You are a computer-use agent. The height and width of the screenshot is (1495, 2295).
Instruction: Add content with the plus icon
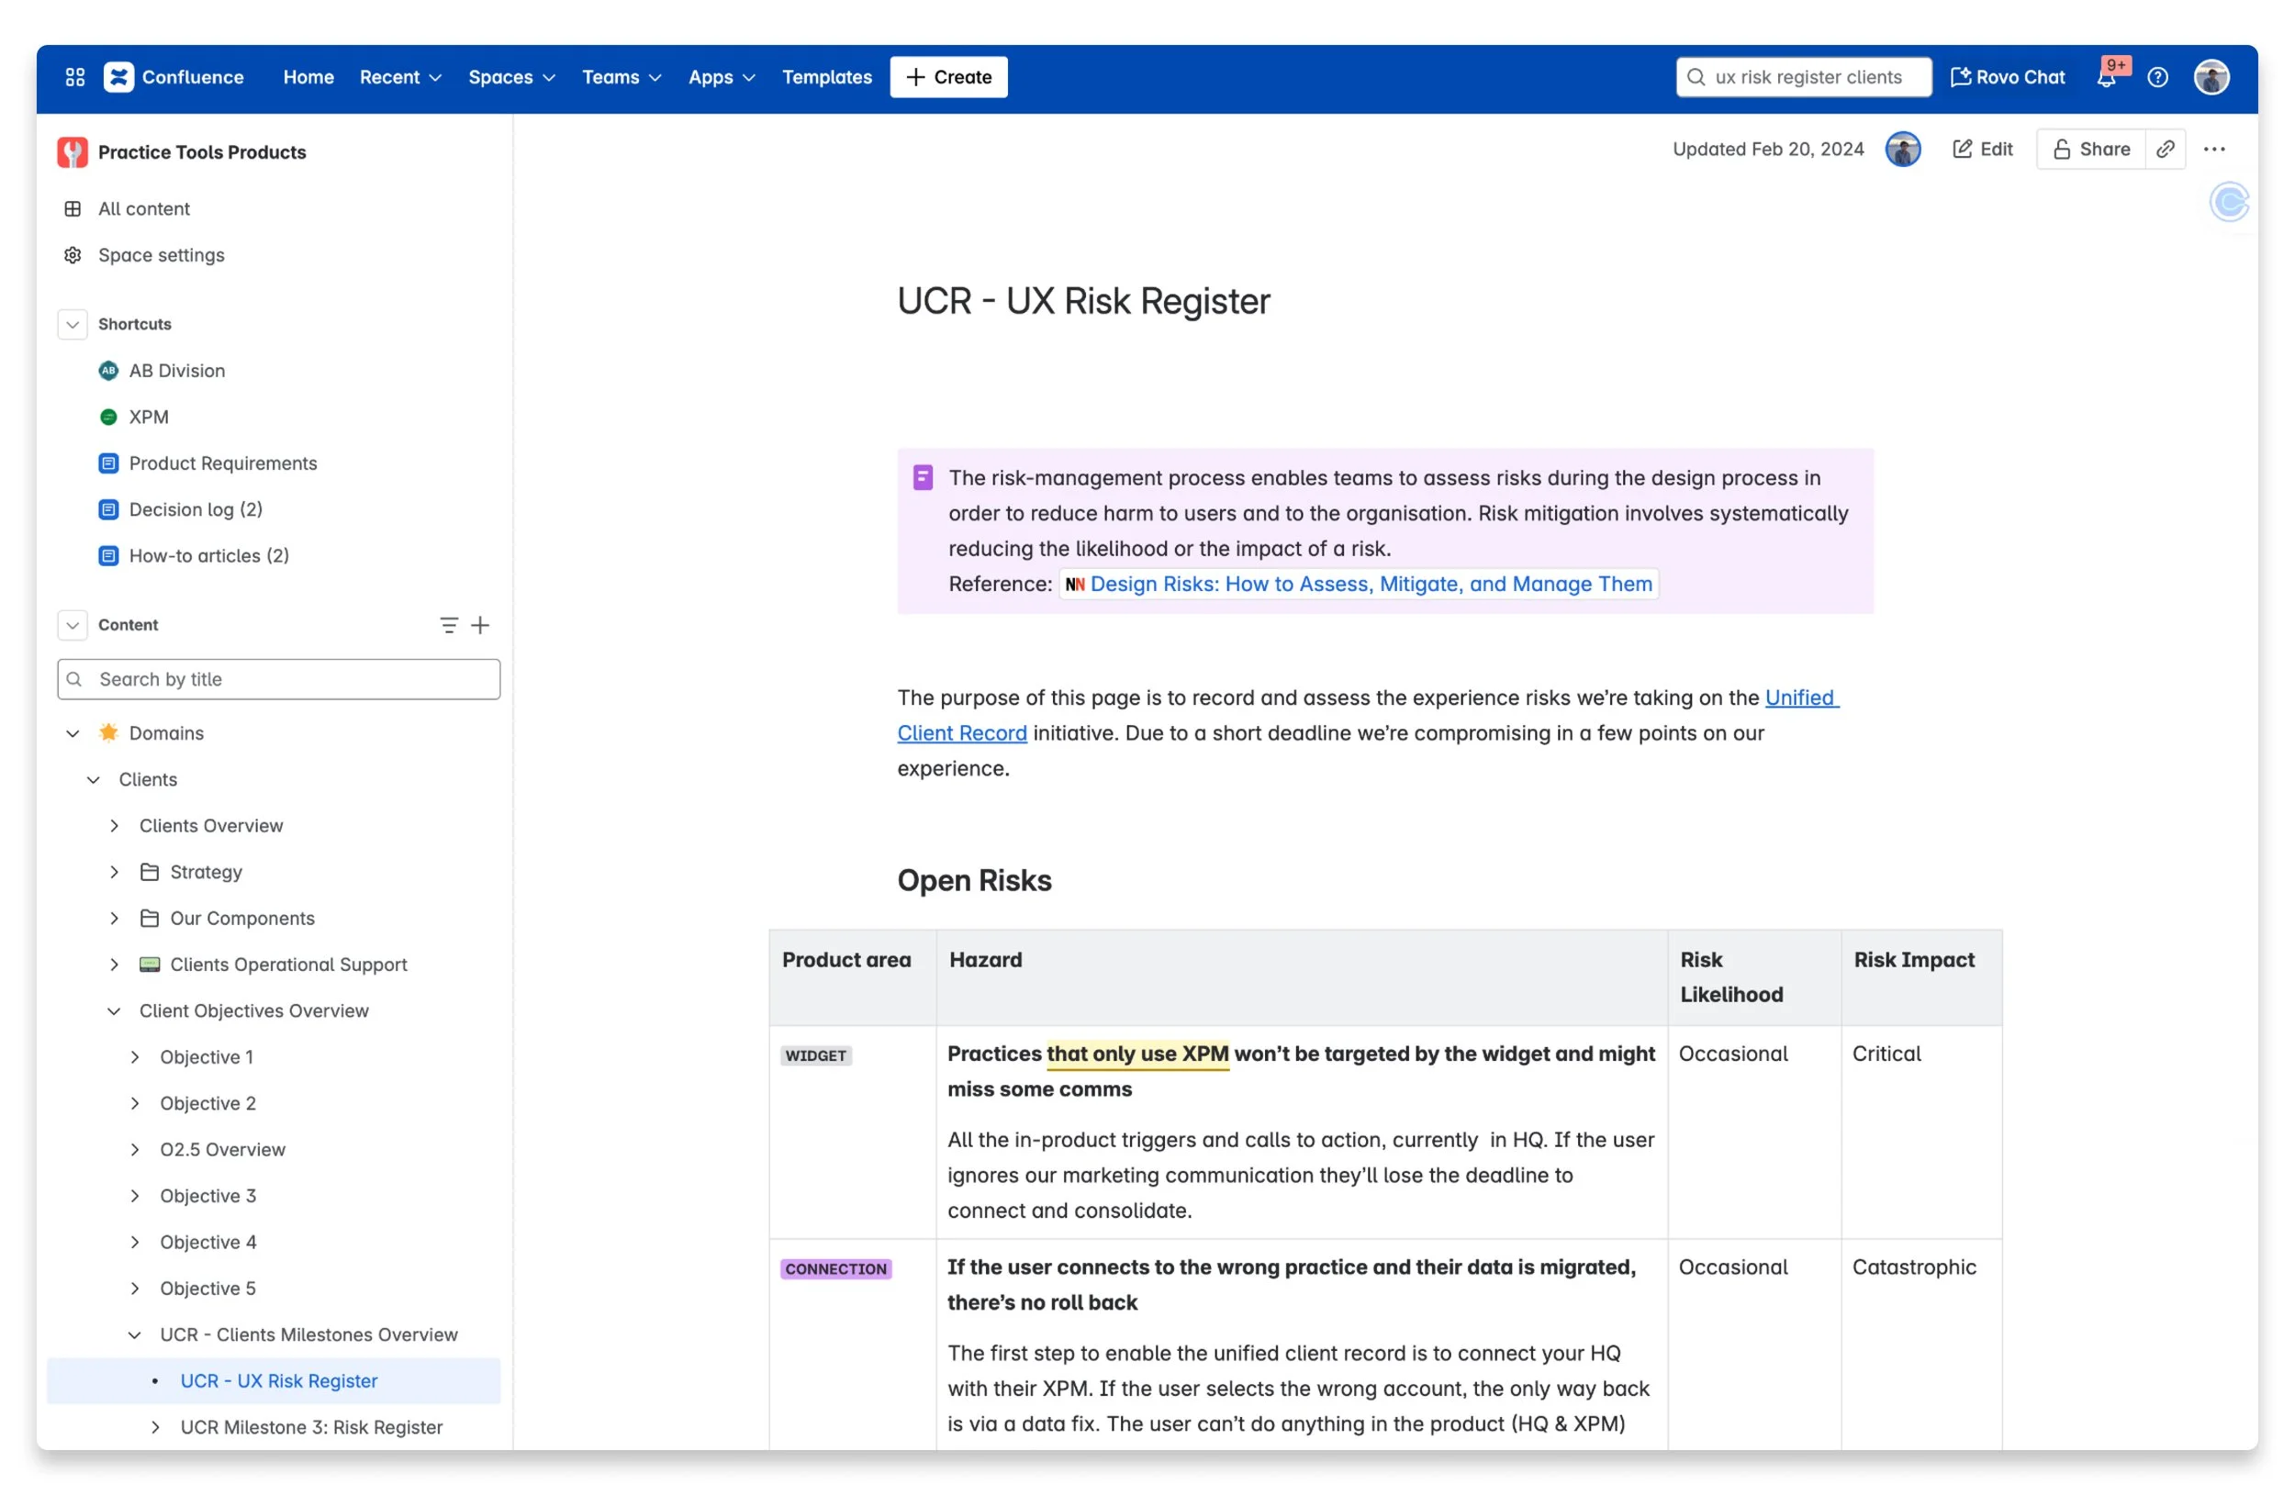(480, 625)
